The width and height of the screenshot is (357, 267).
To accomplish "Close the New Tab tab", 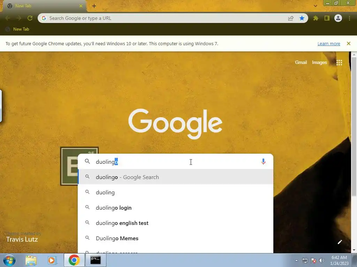I will click(81, 6).
